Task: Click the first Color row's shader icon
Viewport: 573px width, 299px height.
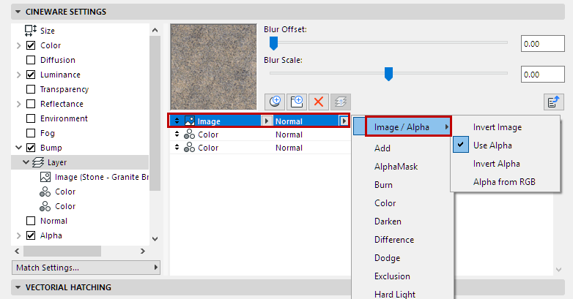Action: [189, 135]
